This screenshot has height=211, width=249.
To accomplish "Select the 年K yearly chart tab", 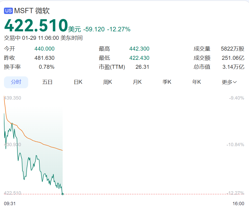I will tap(197, 82).
